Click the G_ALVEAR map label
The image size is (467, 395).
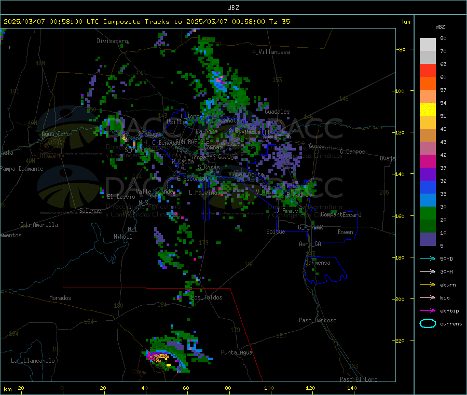coord(310,227)
